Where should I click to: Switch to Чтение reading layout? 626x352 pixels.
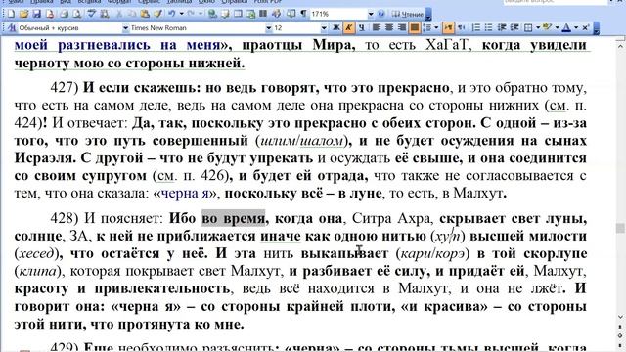407,14
